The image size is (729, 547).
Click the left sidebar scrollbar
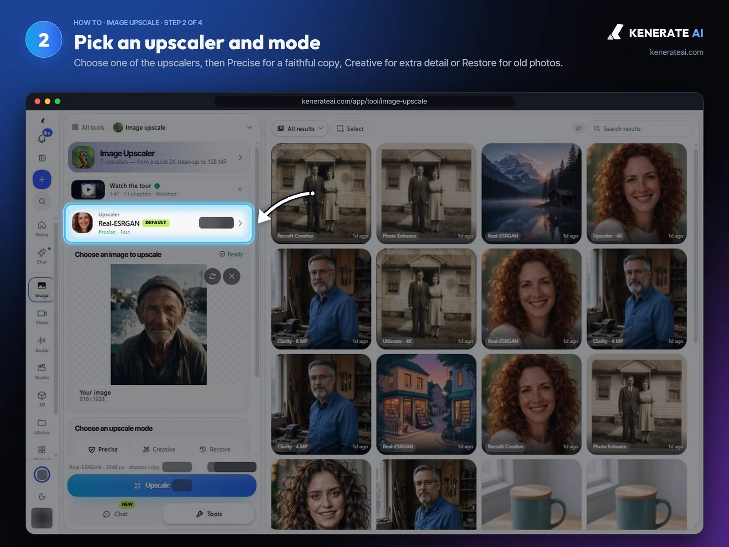point(56,319)
